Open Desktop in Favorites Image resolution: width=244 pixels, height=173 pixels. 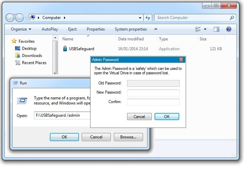click(x=29, y=49)
